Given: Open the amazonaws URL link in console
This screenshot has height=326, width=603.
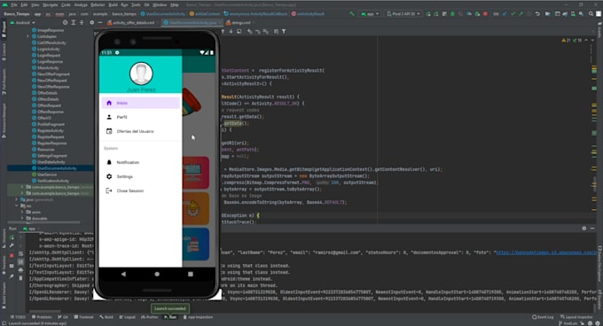Looking at the screenshot, I should (x=546, y=252).
